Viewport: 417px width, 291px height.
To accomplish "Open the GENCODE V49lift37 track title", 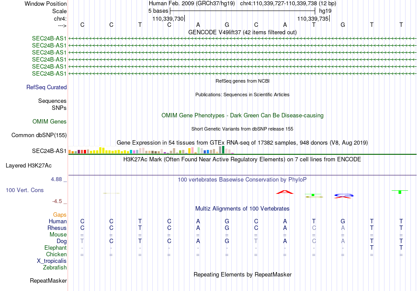I will point(242,32).
